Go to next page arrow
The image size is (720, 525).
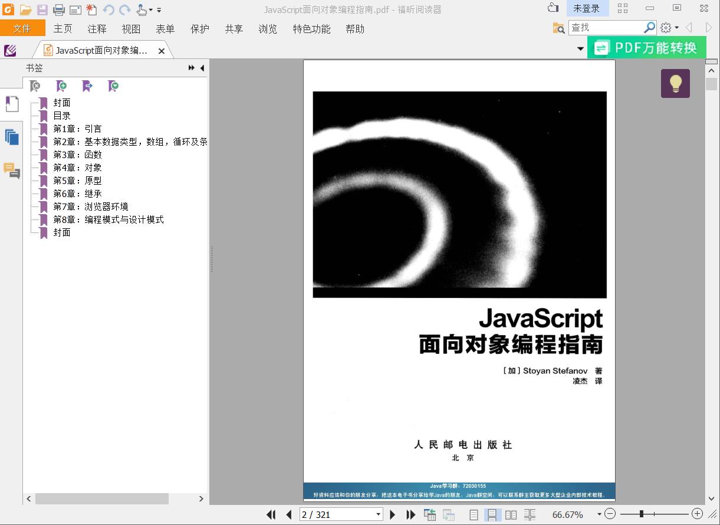point(393,514)
